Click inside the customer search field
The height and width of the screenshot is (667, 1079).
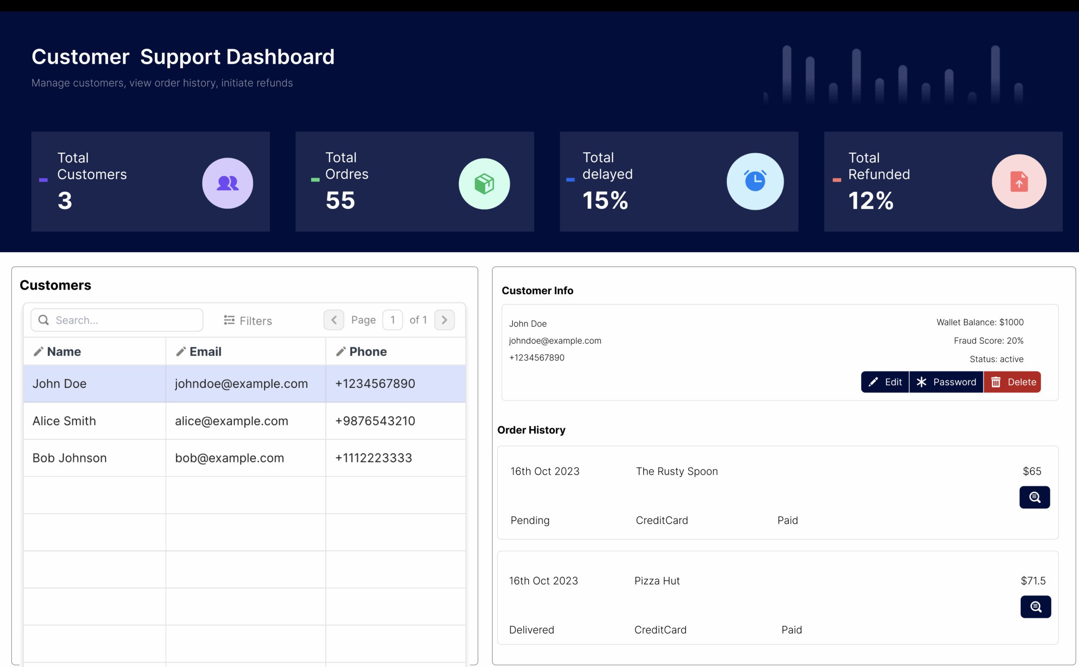coord(123,320)
